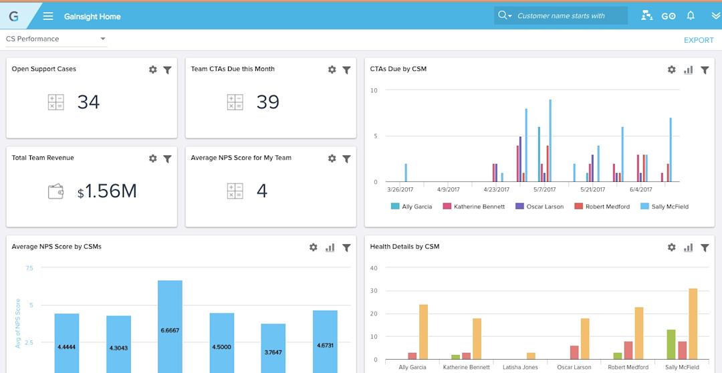
Task: Open settings gear for Health Details by CSM
Action: pyautogui.click(x=672, y=247)
